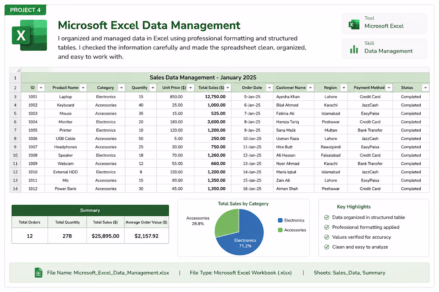Select row header 1
439x292 pixels.
pyautogui.click(x=15, y=78)
